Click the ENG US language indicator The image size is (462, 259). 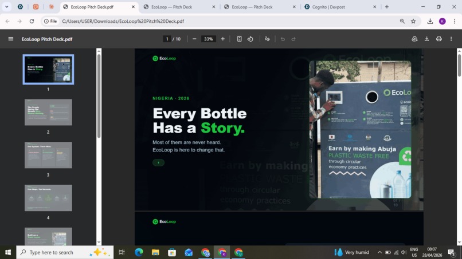[414, 252]
